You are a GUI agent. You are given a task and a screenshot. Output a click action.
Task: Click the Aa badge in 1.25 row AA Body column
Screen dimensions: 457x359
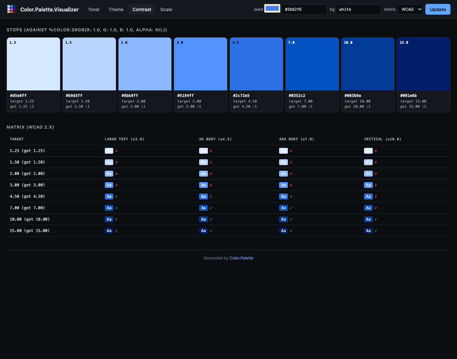203,151
